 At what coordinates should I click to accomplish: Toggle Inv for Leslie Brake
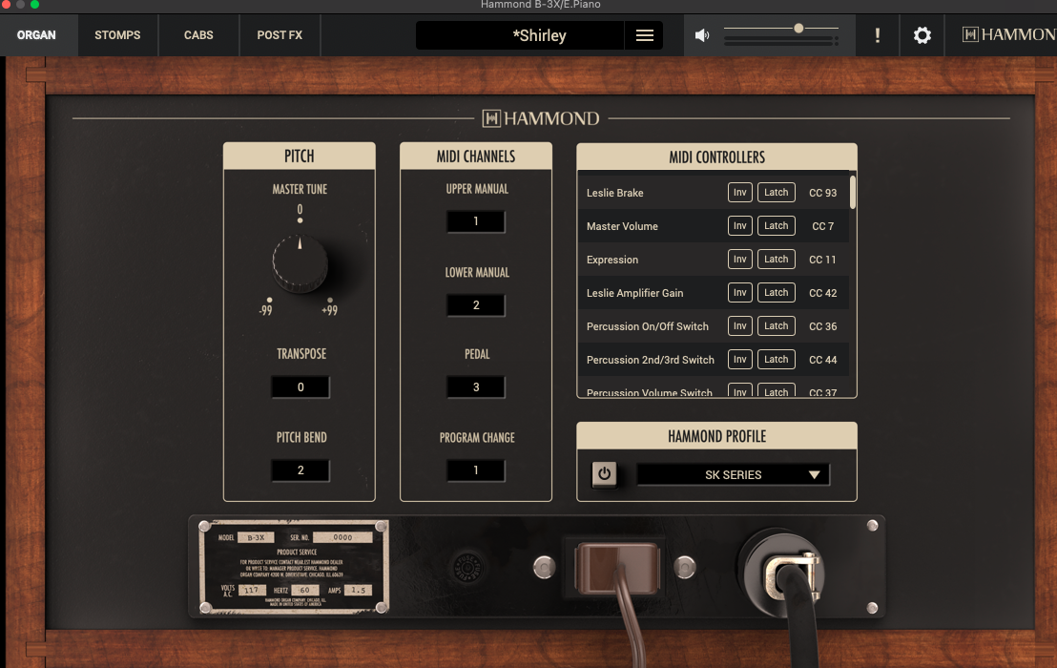click(739, 193)
